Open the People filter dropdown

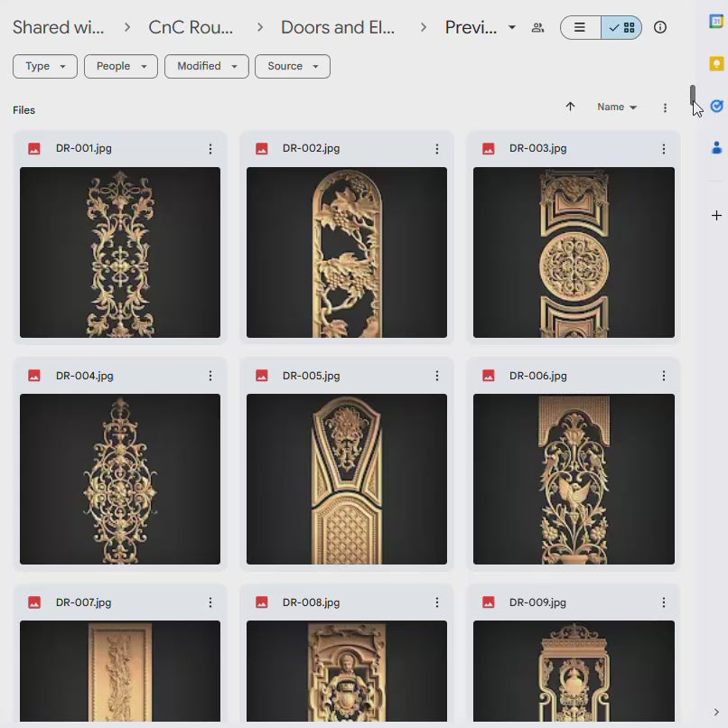click(x=121, y=67)
